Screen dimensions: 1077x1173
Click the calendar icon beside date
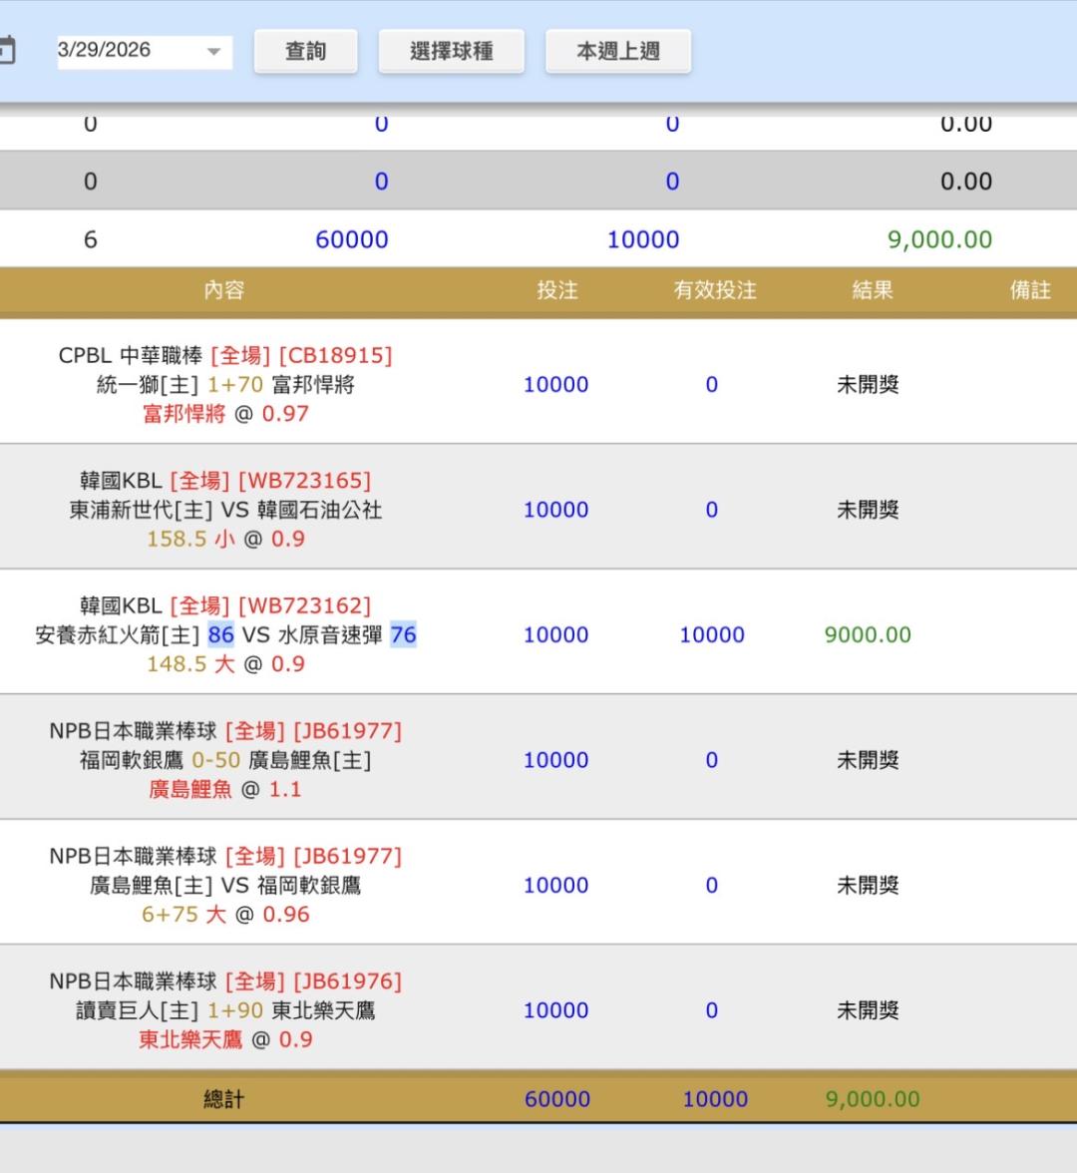(x=6, y=51)
